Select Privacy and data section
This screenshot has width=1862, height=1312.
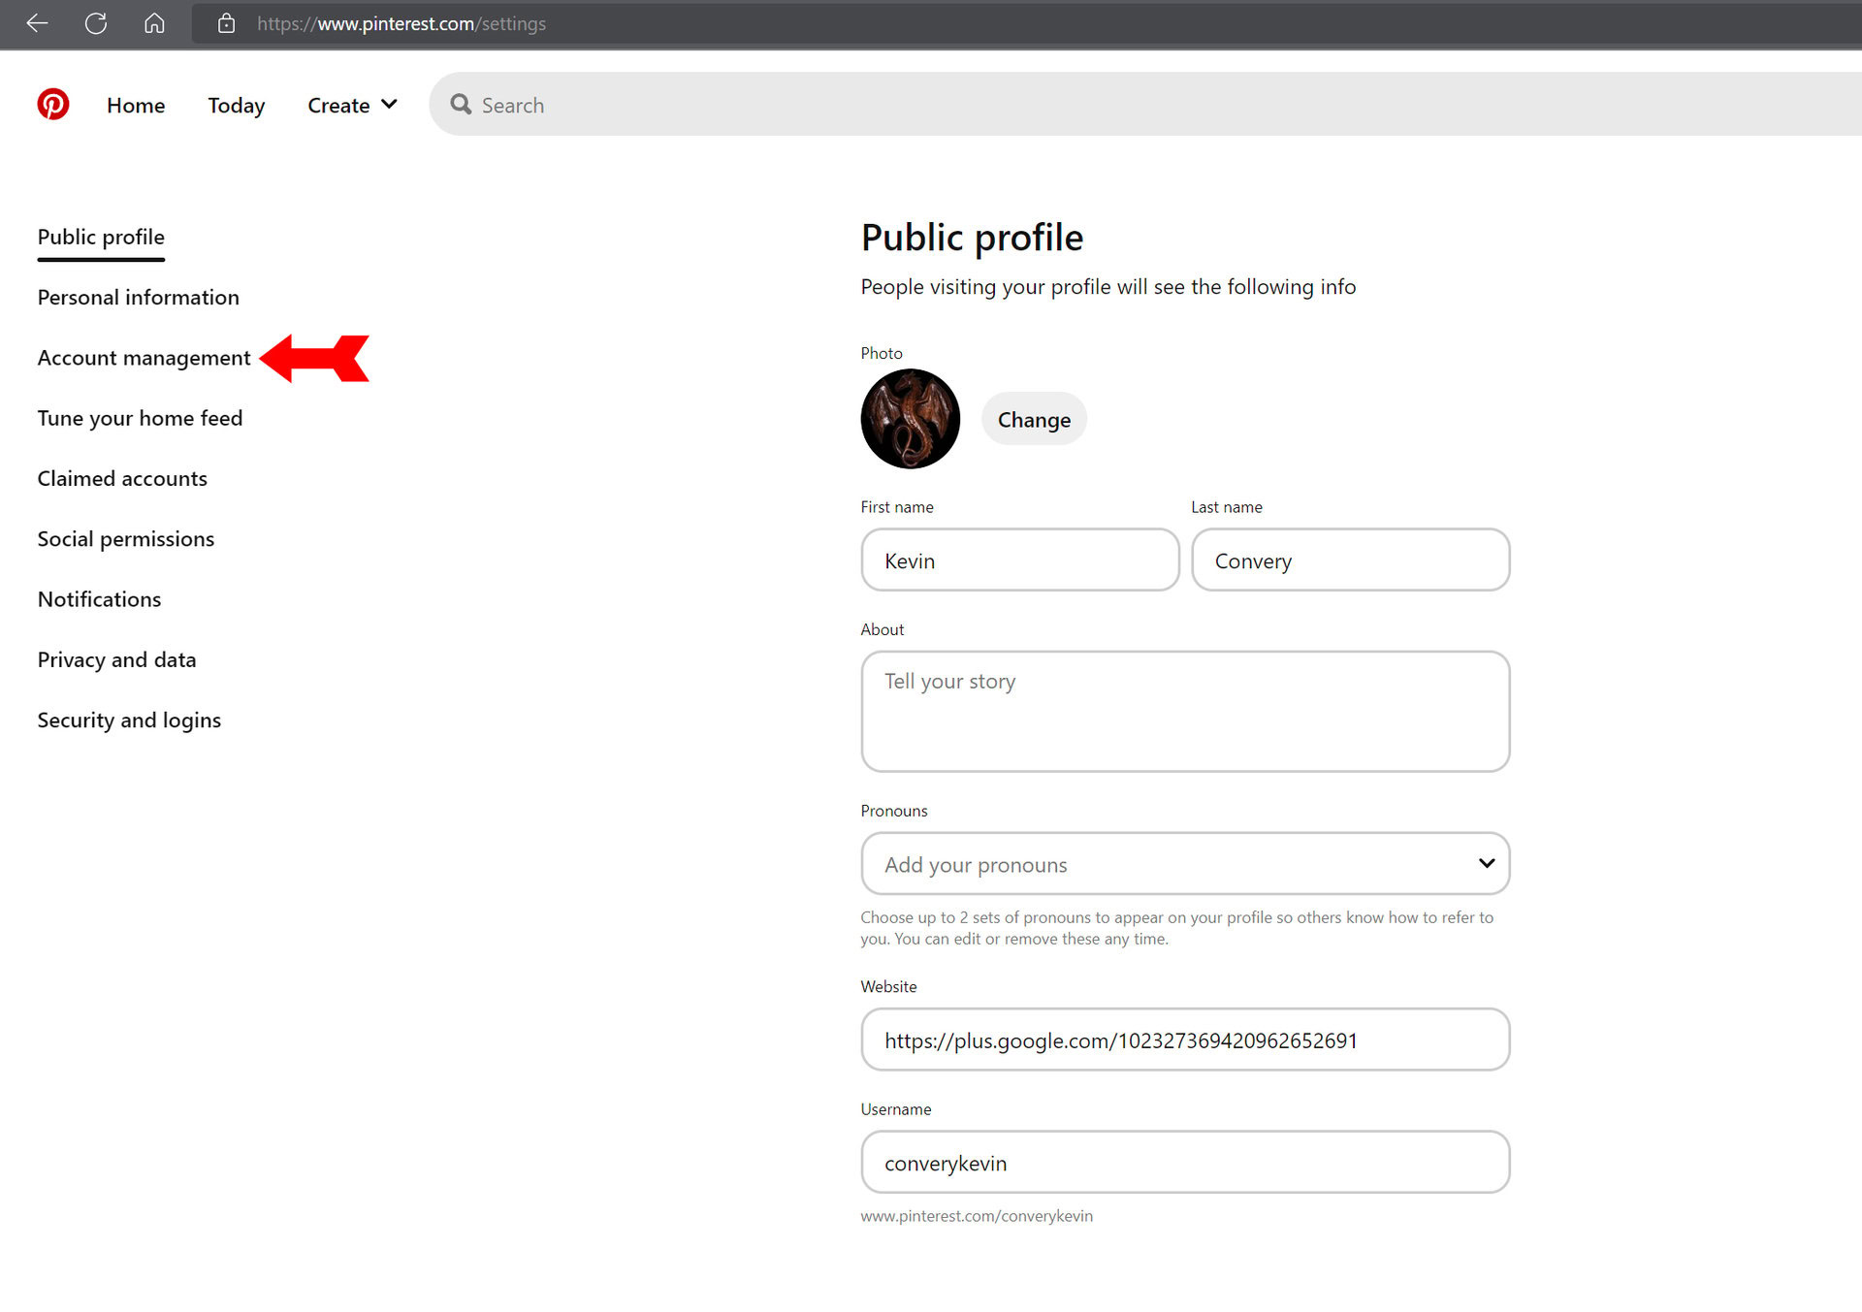[116, 660]
